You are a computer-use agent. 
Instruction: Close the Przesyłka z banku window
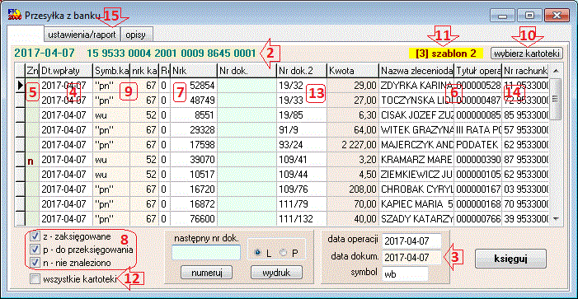[557, 16]
